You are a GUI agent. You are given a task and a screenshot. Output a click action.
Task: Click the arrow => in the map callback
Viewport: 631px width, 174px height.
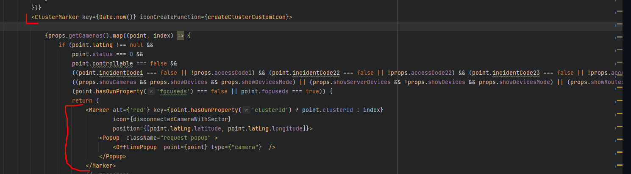[180, 35]
